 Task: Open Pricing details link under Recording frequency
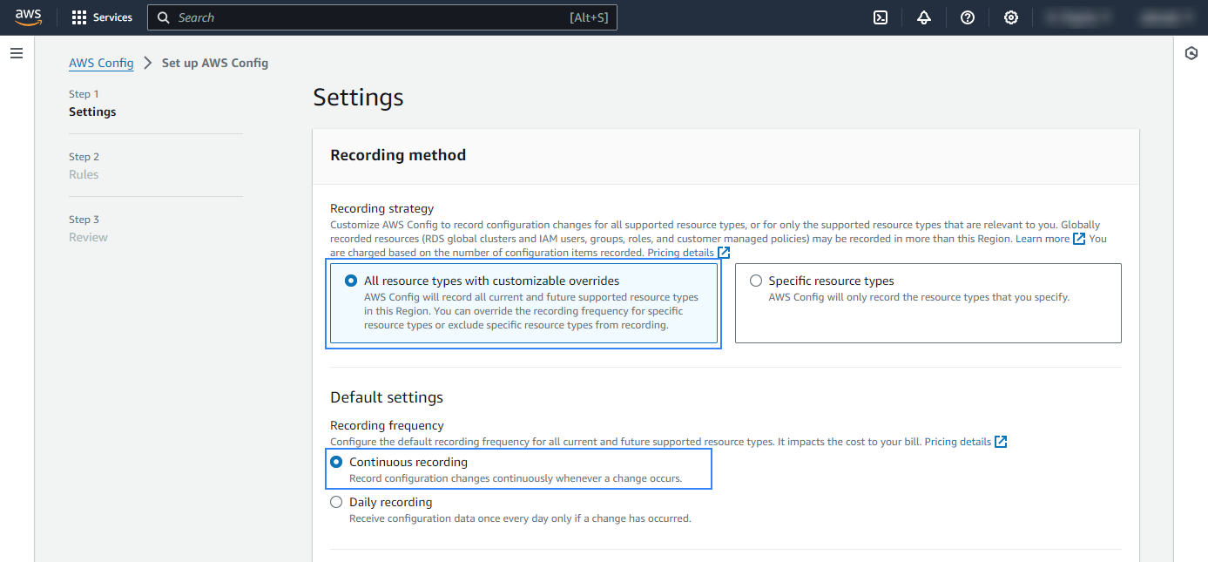[x=958, y=442]
